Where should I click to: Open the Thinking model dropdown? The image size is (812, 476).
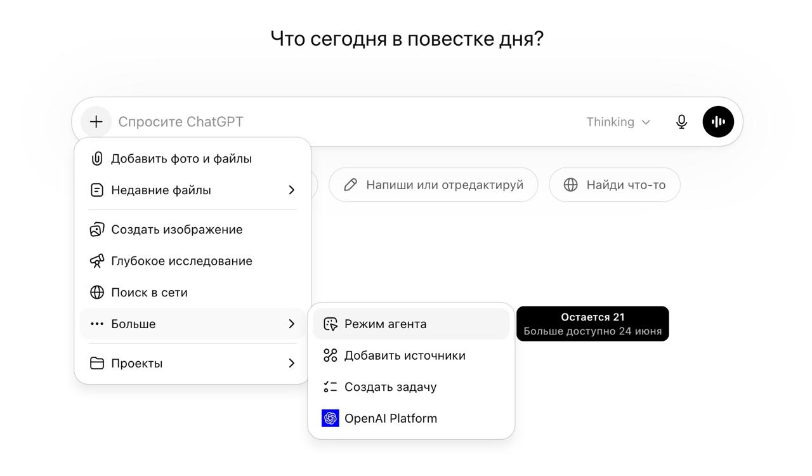[619, 122]
